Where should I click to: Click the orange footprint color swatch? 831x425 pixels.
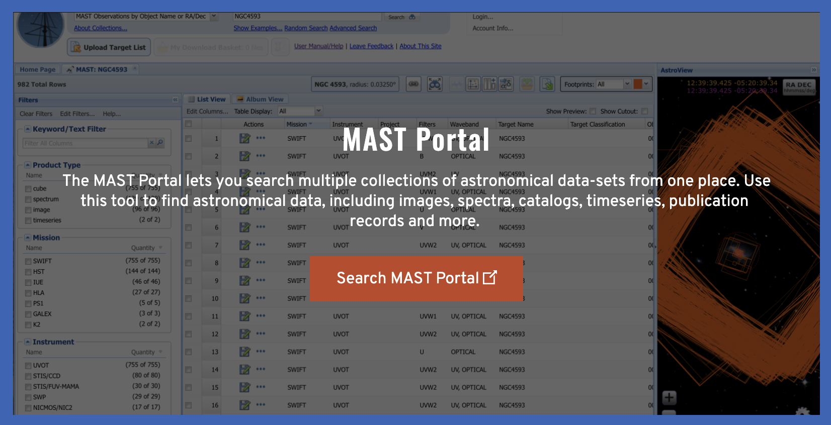coord(638,84)
